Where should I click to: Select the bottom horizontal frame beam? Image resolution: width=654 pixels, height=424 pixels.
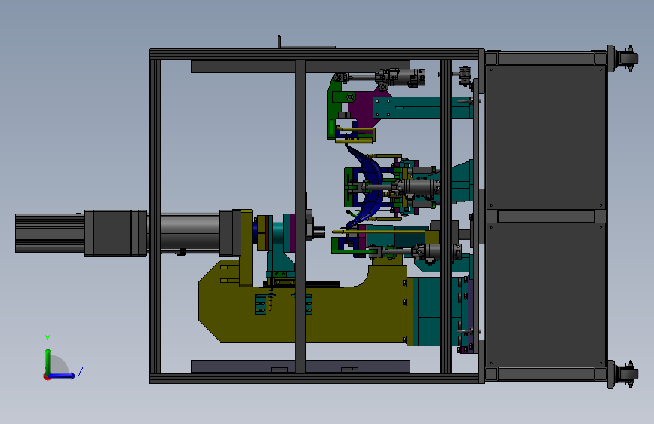click(315, 378)
